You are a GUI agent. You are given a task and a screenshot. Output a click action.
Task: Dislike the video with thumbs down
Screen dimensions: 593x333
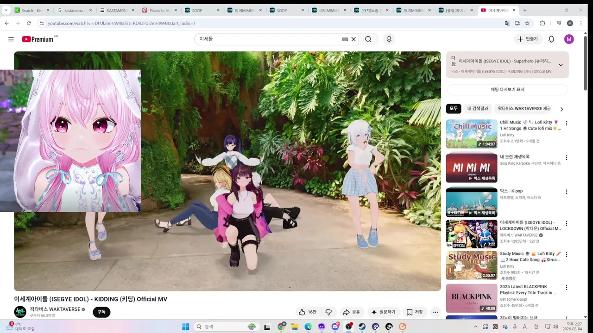pos(329,312)
